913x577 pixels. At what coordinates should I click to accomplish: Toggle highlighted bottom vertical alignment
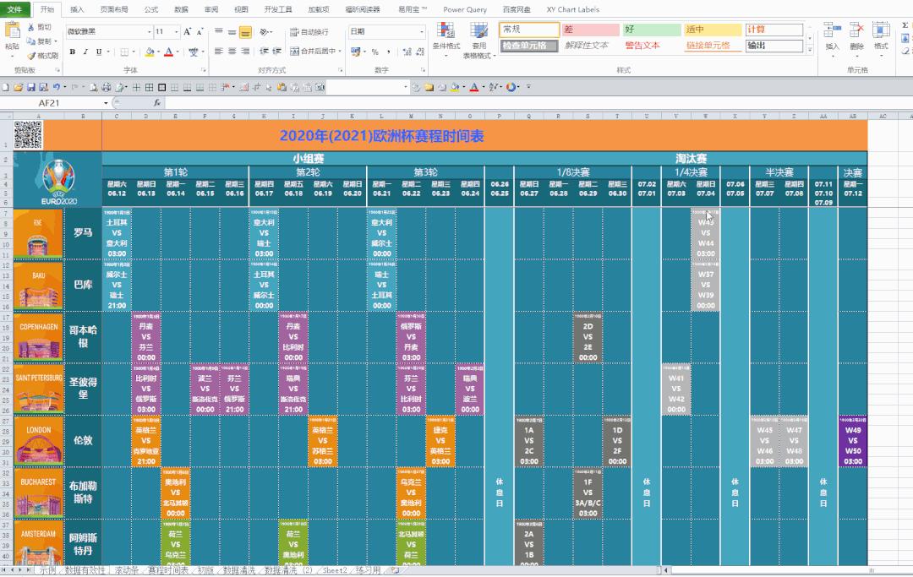click(245, 32)
